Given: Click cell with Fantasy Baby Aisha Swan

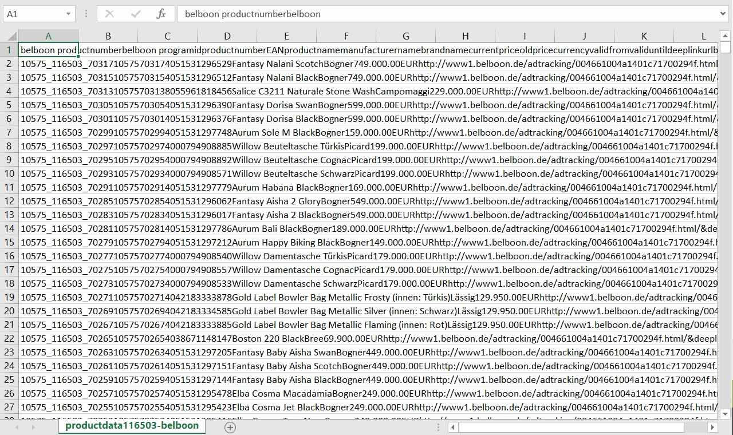Looking at the screenshot, I should [x=48, y=352].
